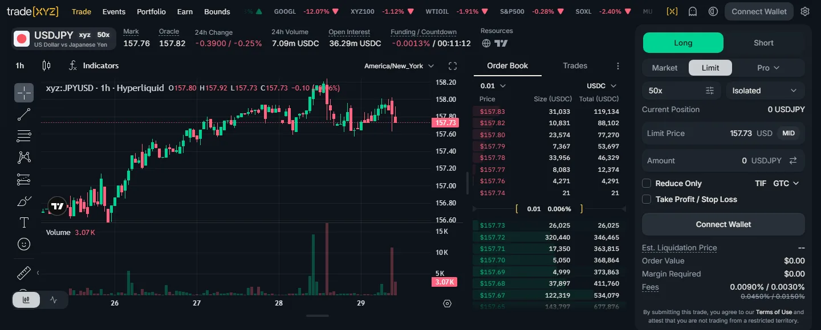This screenshot has height=330, width=821.
Task: Open the America/New_York timezone dropdown
Action: pos(399,66)
